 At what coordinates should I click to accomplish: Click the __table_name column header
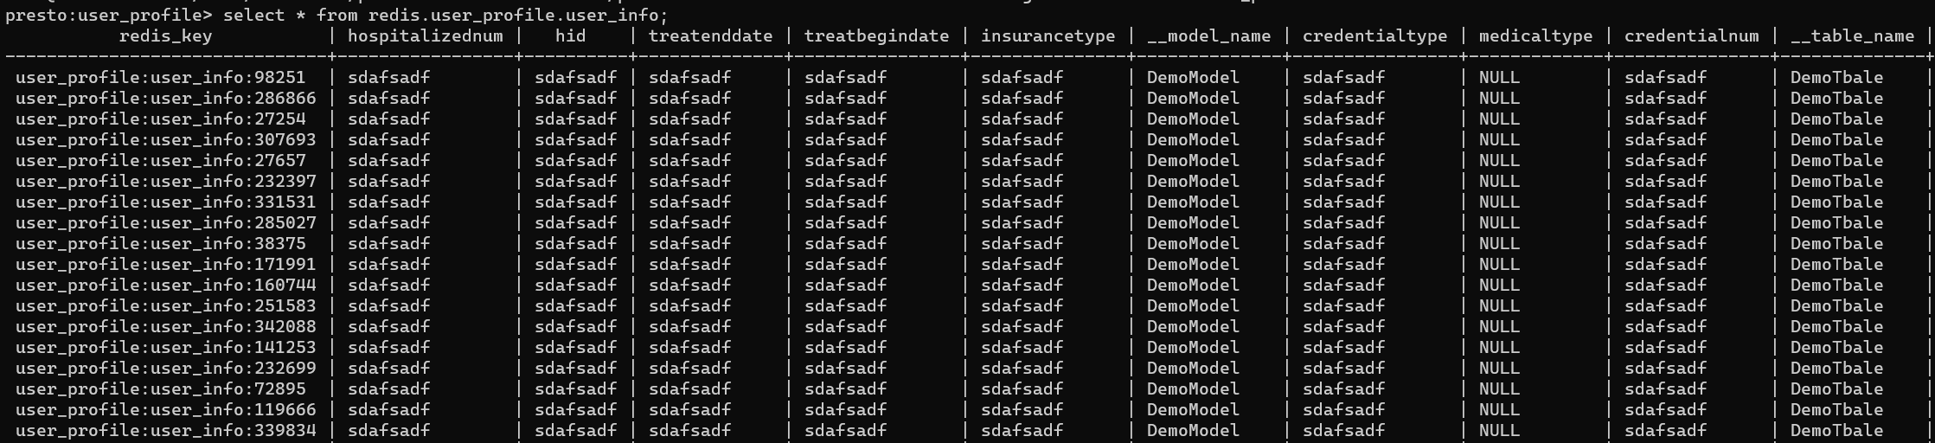[x=1852, y=36]
